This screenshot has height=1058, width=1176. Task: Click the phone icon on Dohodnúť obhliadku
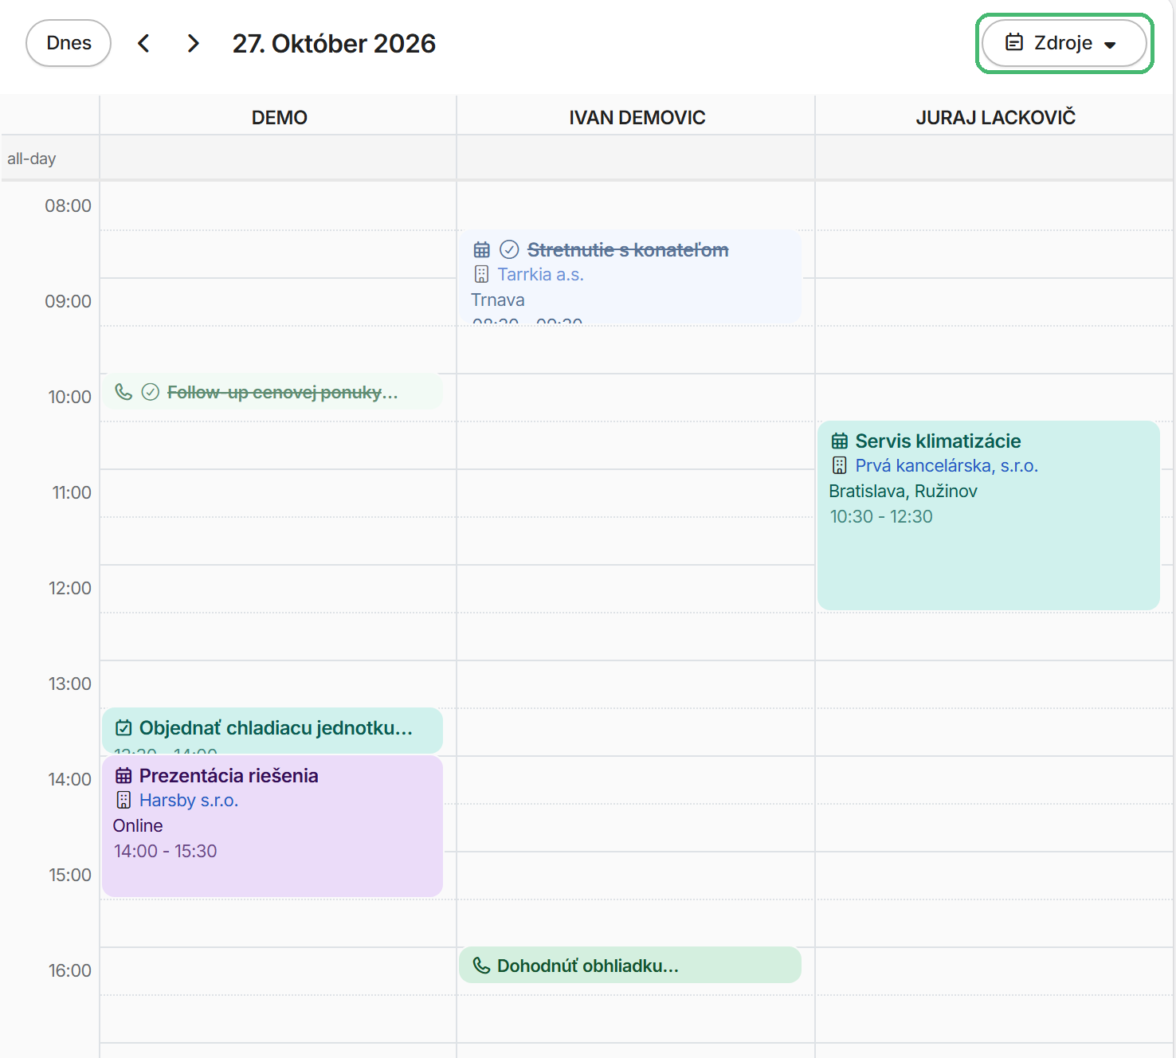pos(482,966)
